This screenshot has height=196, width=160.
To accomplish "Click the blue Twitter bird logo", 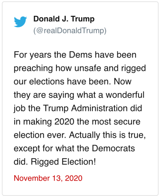I will [x=20, y=22].
